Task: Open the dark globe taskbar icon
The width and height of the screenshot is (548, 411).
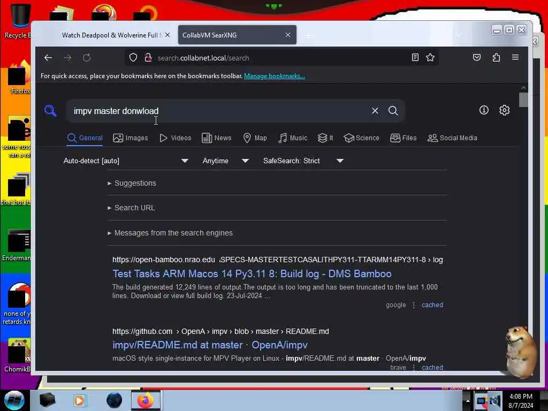Action: pos(114,400)
